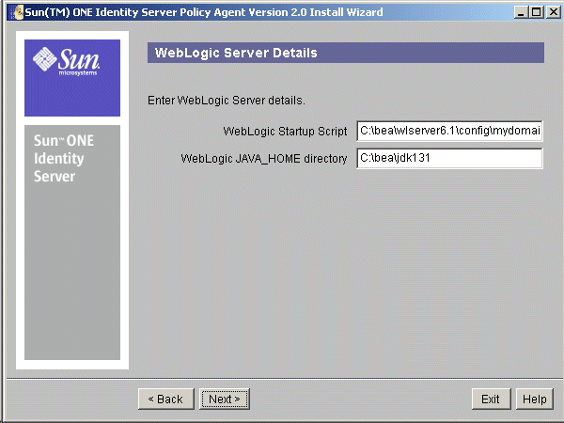Click the WebLogic JAVA_HOME directory field
The height and width of the screenshot is (423, 564).
(449, 158)
